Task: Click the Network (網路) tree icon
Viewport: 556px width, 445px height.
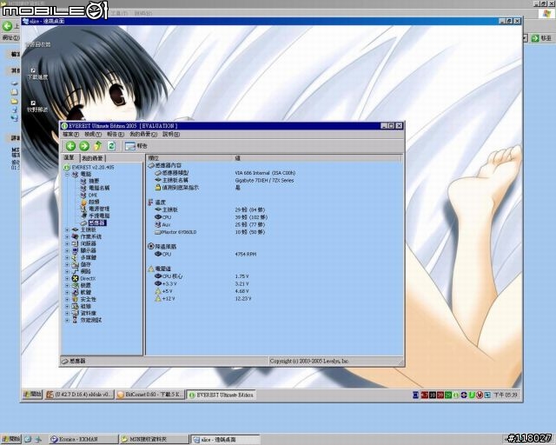Action: pyautogui.click(x=75, y=271)
